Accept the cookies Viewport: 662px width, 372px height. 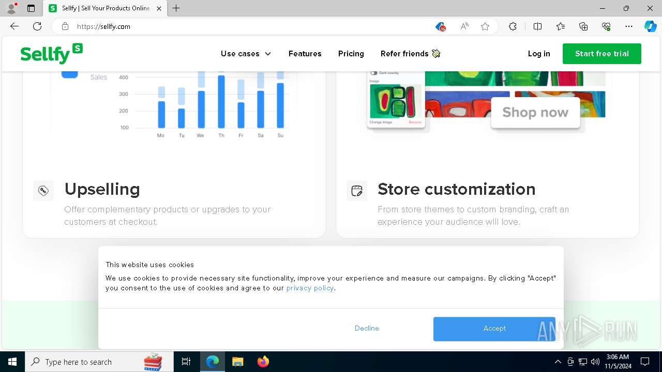pyautogui.click(x=494, y=329)
